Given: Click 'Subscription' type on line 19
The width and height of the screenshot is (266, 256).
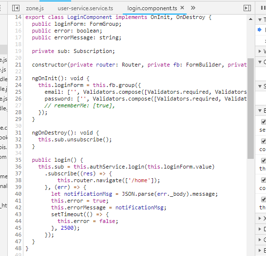Looking at the screenshot, I should pos(93,51).
